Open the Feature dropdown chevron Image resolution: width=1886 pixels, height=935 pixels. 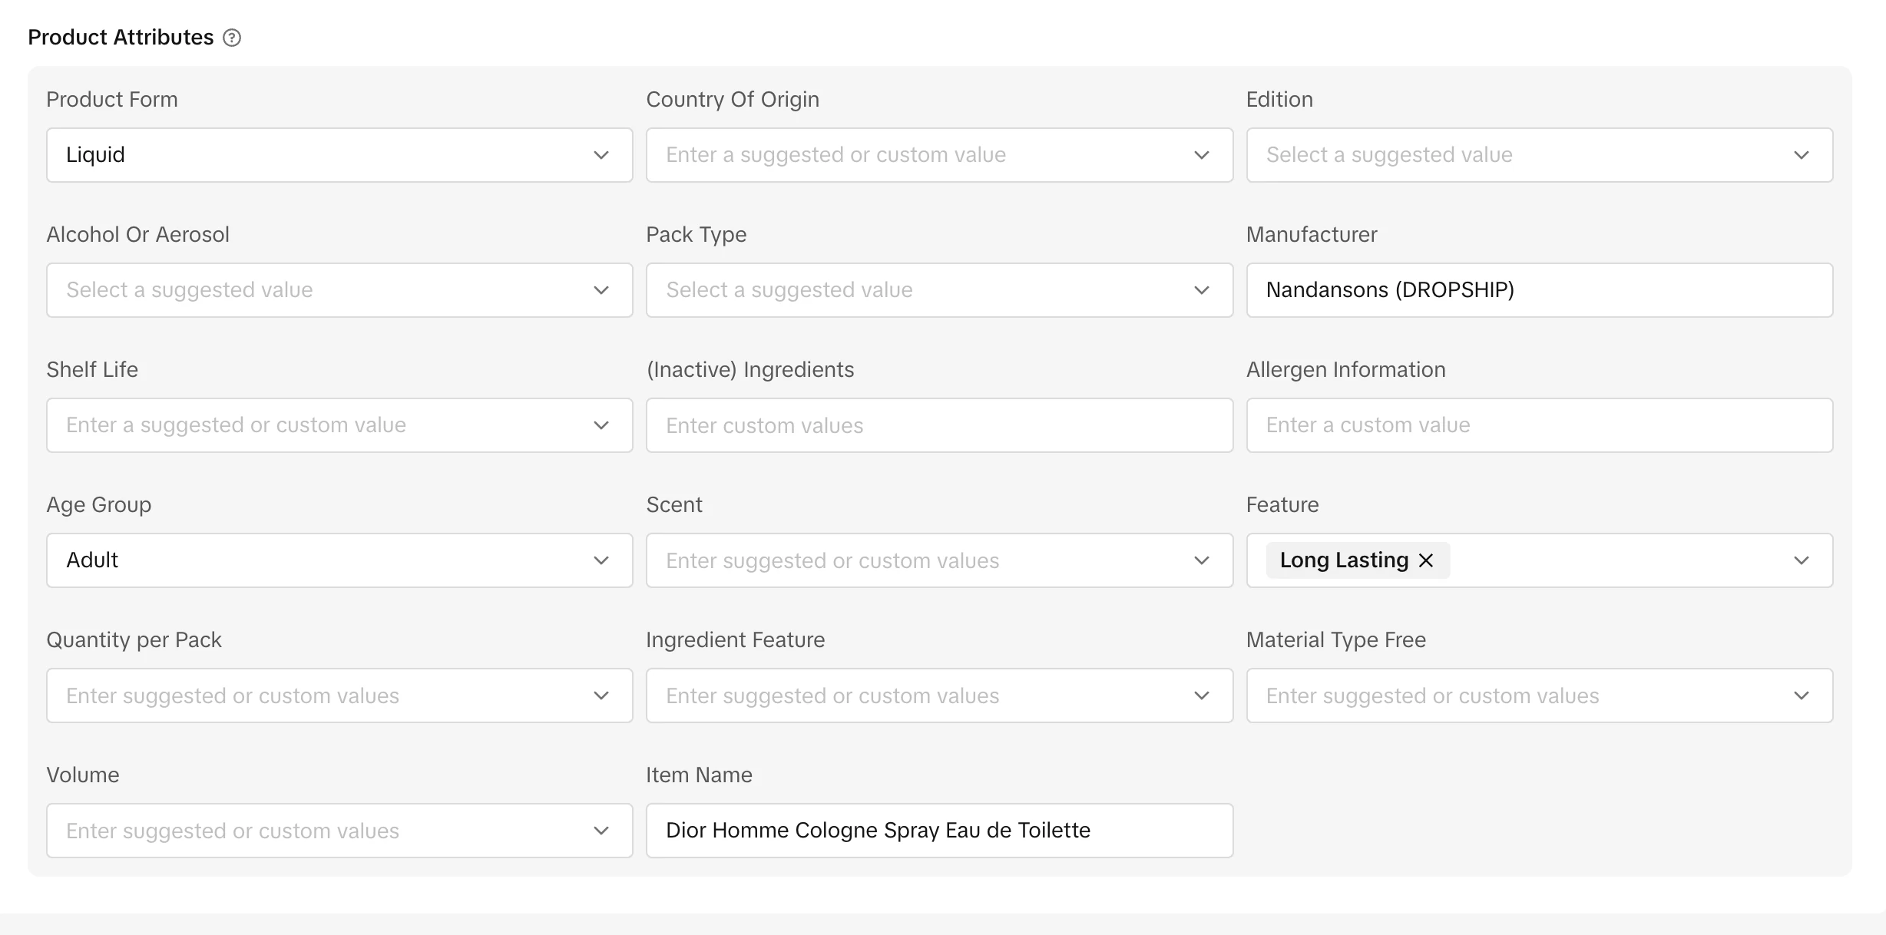(1802, 560)
